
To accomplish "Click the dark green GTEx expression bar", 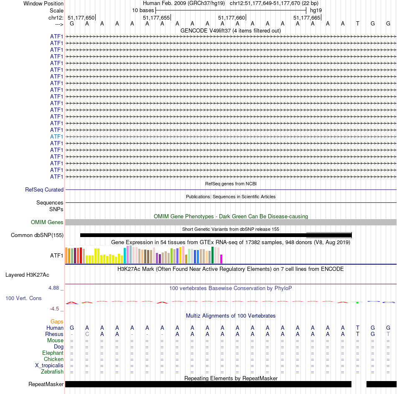I will (x=212, y=255).
